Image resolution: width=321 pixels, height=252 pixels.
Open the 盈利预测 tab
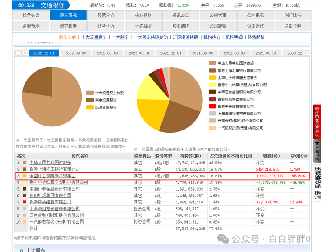(31, 26)
